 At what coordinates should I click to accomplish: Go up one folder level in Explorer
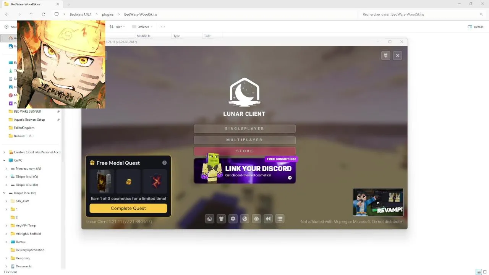coord(31,14)
